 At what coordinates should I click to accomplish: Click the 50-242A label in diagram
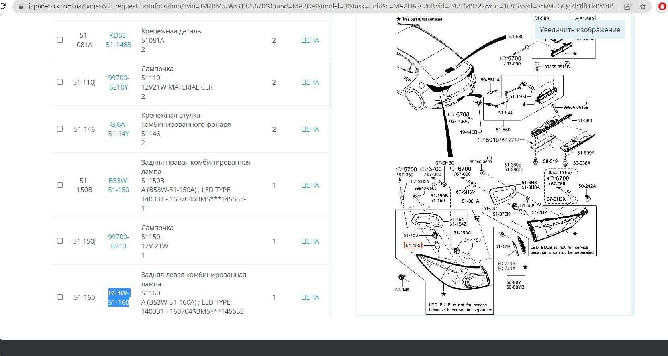coord(587,186)
